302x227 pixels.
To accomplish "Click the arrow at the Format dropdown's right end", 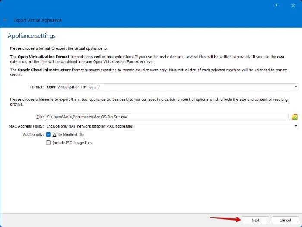I will (x=296, y=87).
